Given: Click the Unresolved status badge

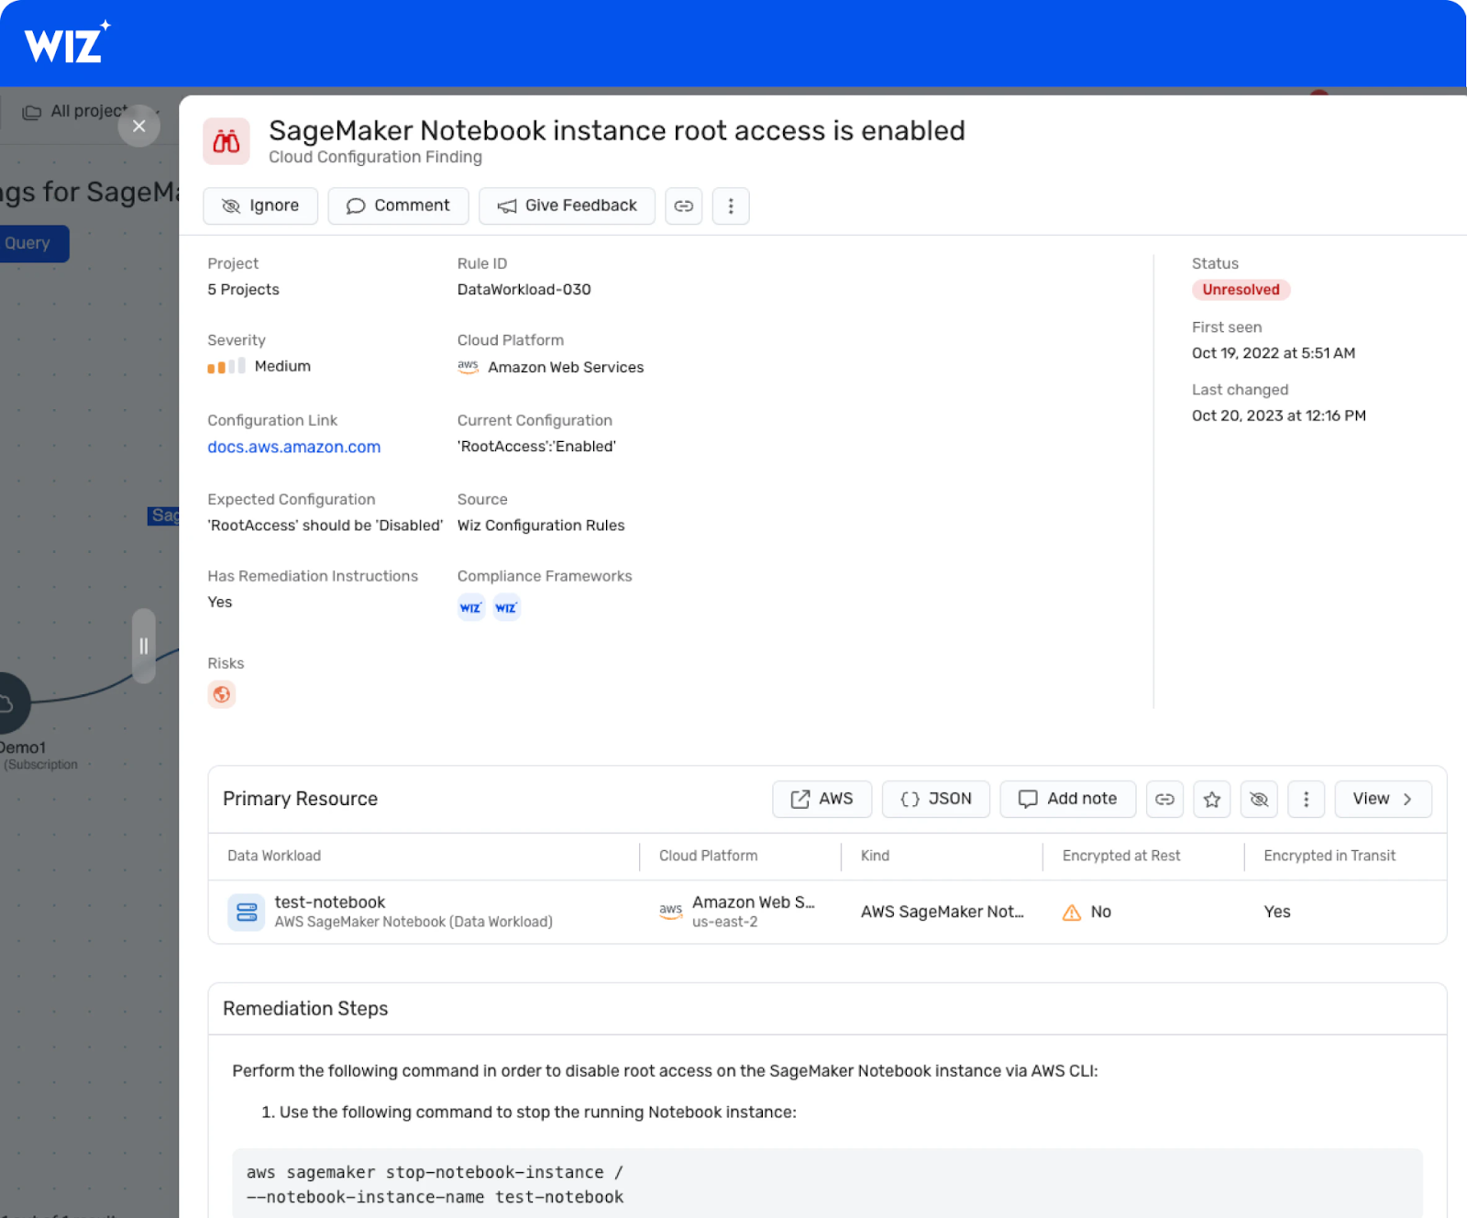Looking at the screenshot, I should click(x=1241, y=290).
